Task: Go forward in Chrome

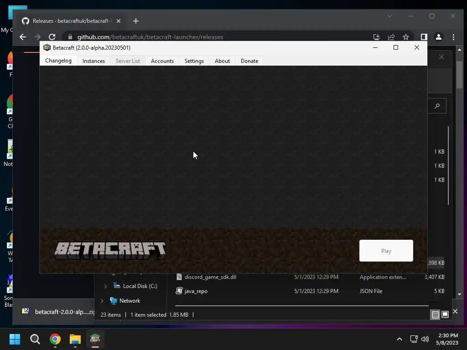Action: pos(37,37)
